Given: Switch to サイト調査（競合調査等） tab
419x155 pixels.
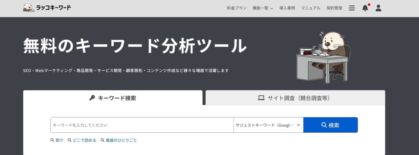Looking at the screenshot, I should click(x=295, y=98).
